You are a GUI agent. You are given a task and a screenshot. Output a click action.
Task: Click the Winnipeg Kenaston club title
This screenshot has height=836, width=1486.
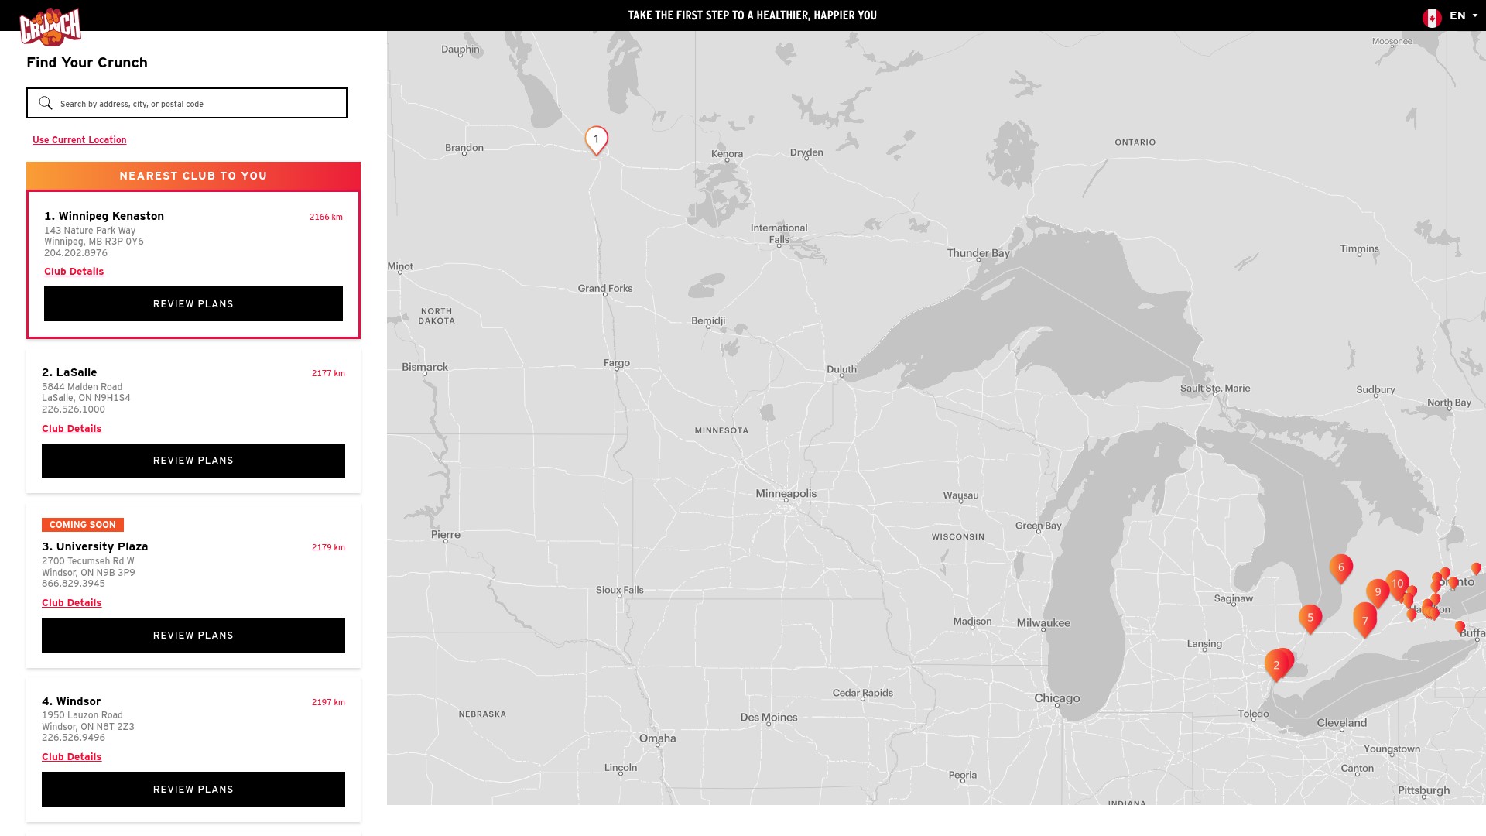point(104,216)
